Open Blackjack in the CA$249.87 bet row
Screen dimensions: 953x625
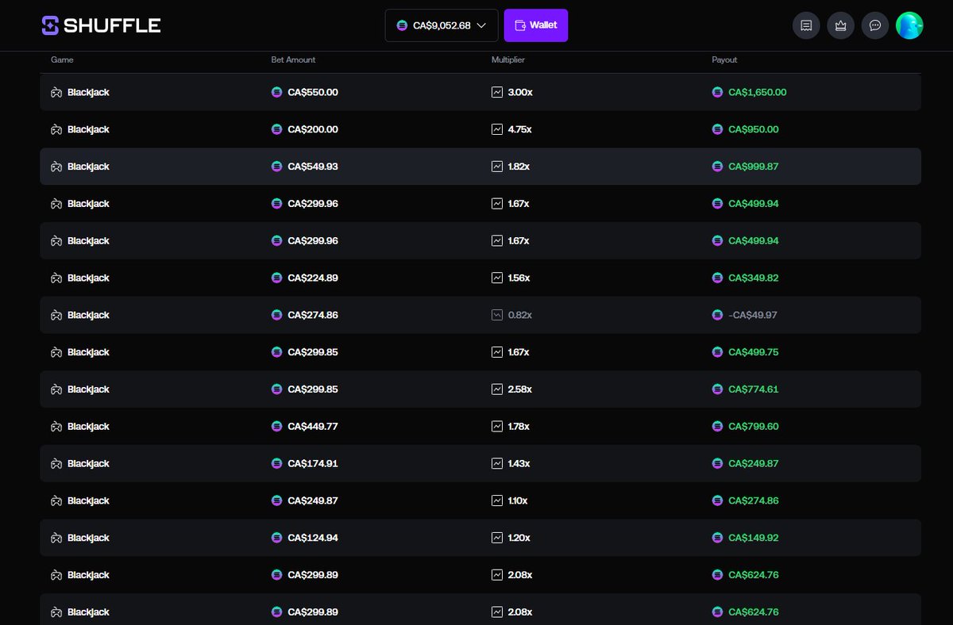[88, 500]
